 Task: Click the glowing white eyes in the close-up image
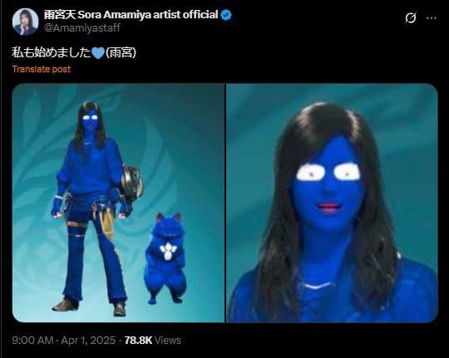coord(328,172)
